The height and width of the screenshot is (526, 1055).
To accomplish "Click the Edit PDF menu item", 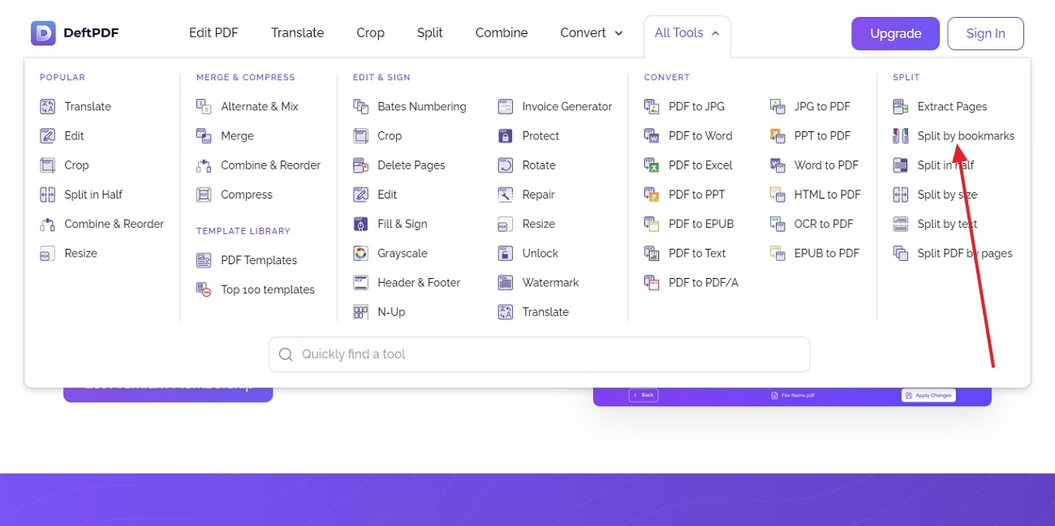I will [213, 32].
